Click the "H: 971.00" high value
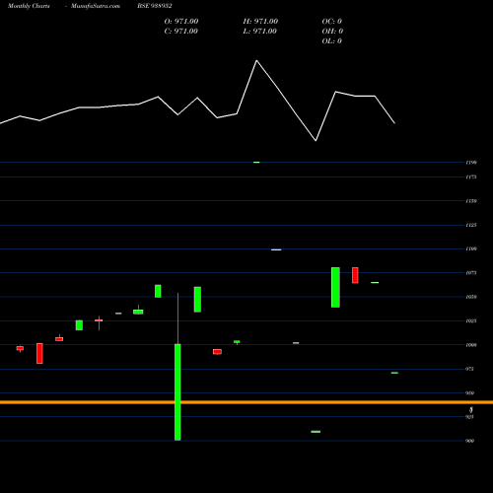Image resolution: width=493 pixels, height=493 pixels. click(260, 22)
